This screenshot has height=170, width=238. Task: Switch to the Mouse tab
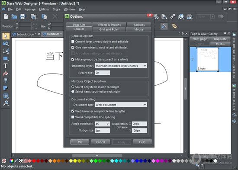coord(138,29)
